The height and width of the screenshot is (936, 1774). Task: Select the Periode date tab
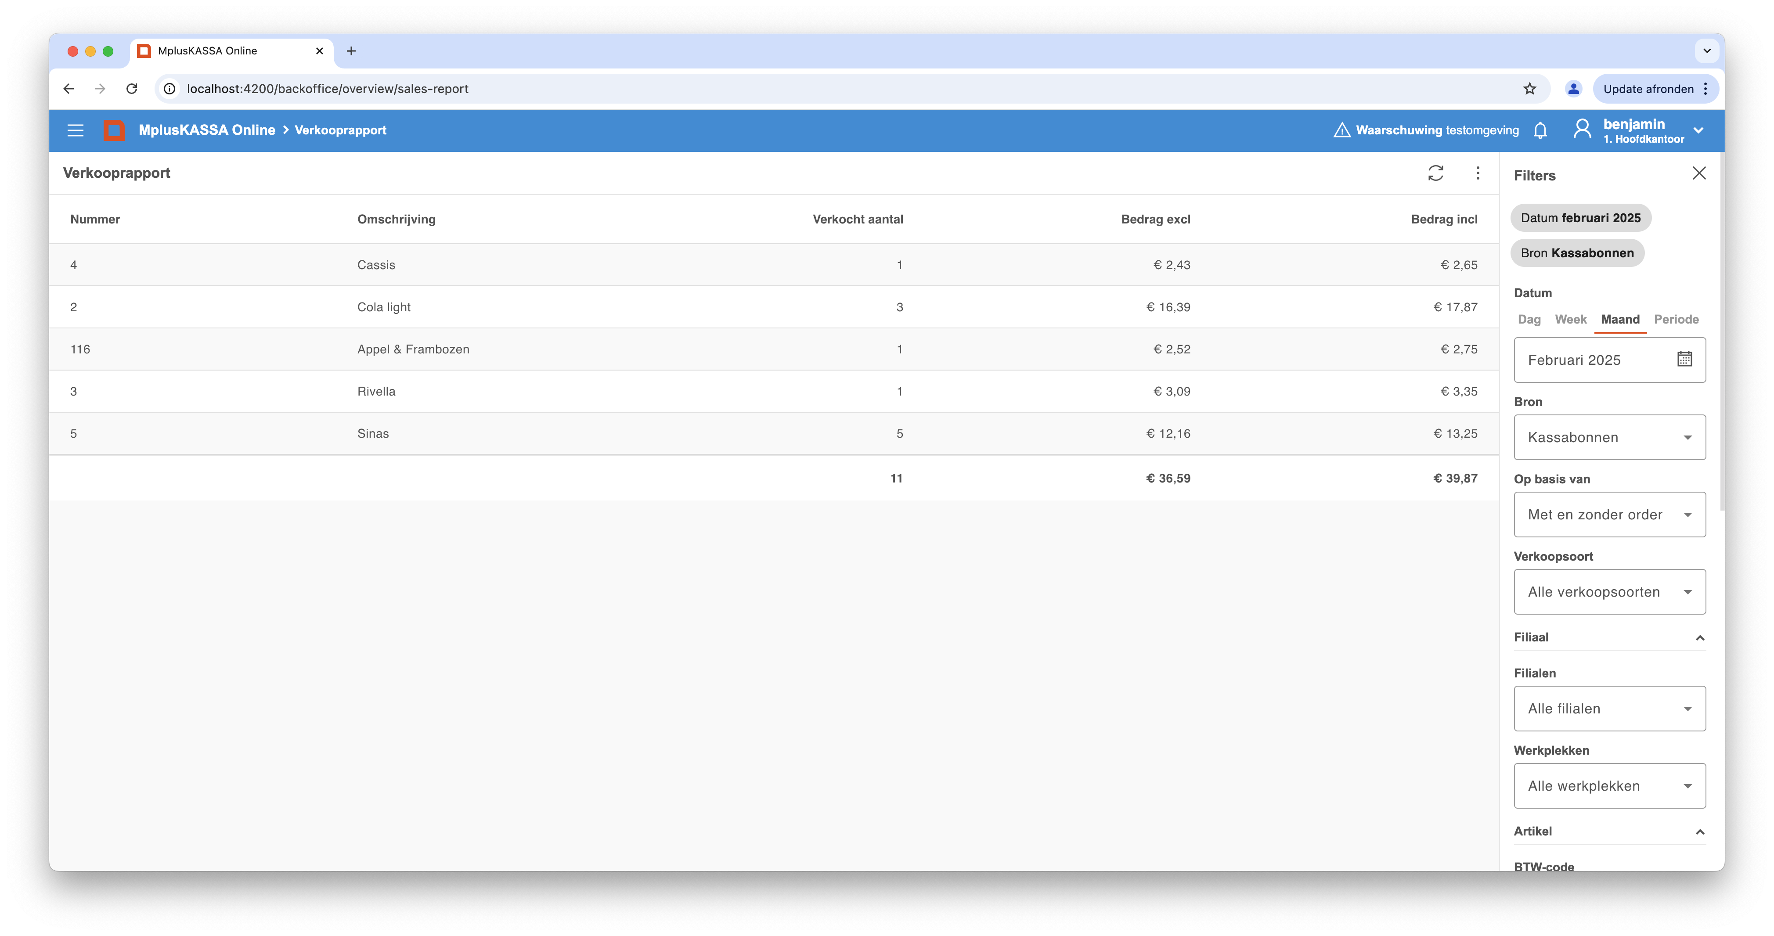(x=1676, y=319)
